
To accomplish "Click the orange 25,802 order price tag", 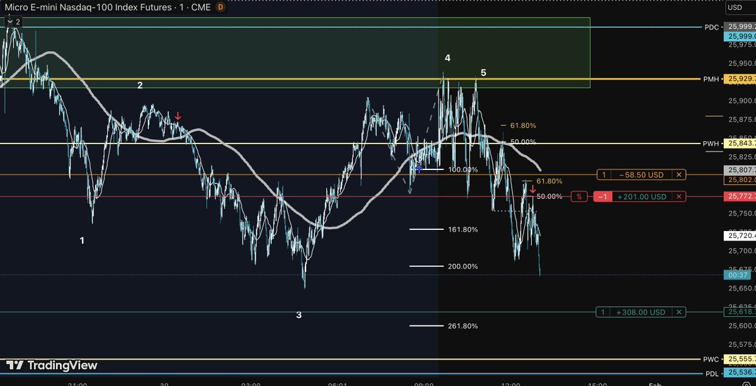I will click(x=740, y=180).
